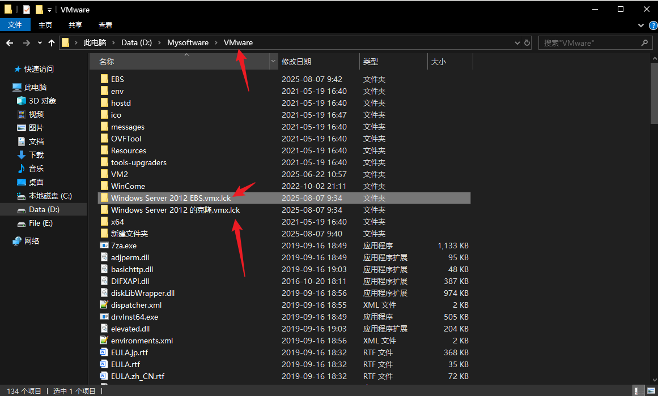Select the environments.xml file icon

(104, 340)
